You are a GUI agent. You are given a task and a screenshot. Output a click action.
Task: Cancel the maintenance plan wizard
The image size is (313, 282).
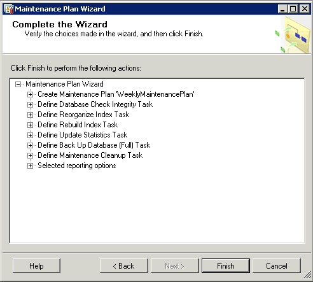(277, 265)
